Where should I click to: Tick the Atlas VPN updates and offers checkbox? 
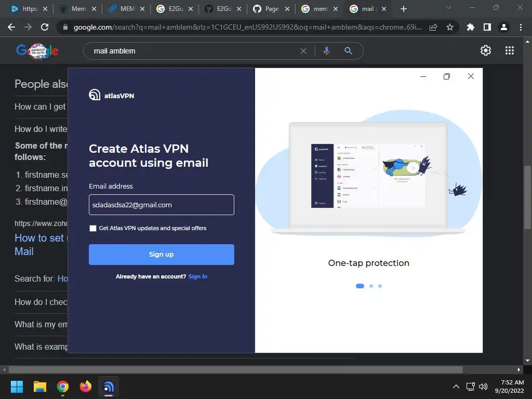click(92, 229)
